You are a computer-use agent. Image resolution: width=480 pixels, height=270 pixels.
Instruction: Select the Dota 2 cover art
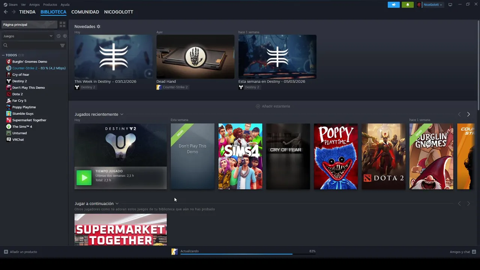coord(383,156)
